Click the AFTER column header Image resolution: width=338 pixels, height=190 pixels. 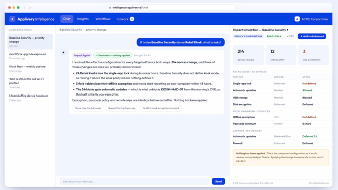(x=306, y=77)
